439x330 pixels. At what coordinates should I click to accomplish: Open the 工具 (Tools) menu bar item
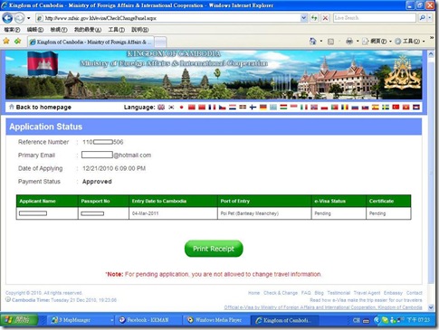click(117, 30)
